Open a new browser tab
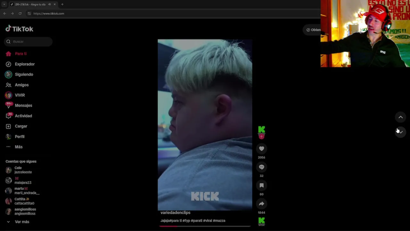The width and height of the screenshot is (410, 231). click(62, 4)
